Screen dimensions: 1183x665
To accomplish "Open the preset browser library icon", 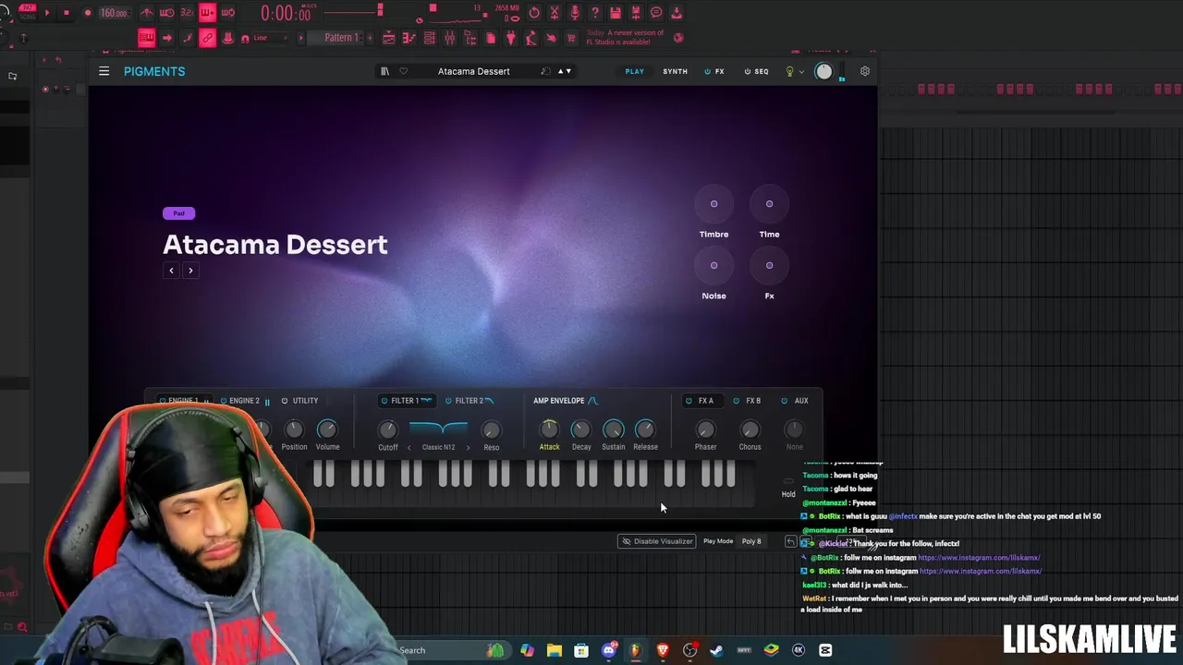I will (384, 71).
